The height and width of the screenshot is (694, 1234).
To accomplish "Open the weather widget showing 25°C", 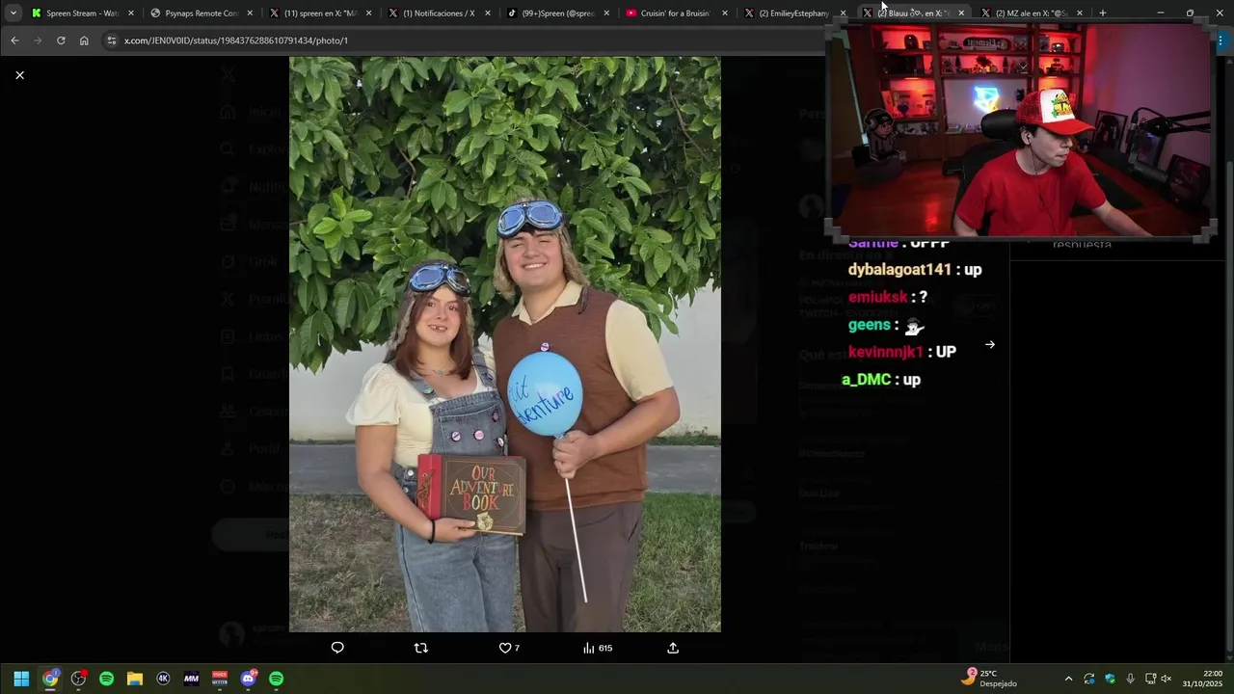I will coord(989,678).
